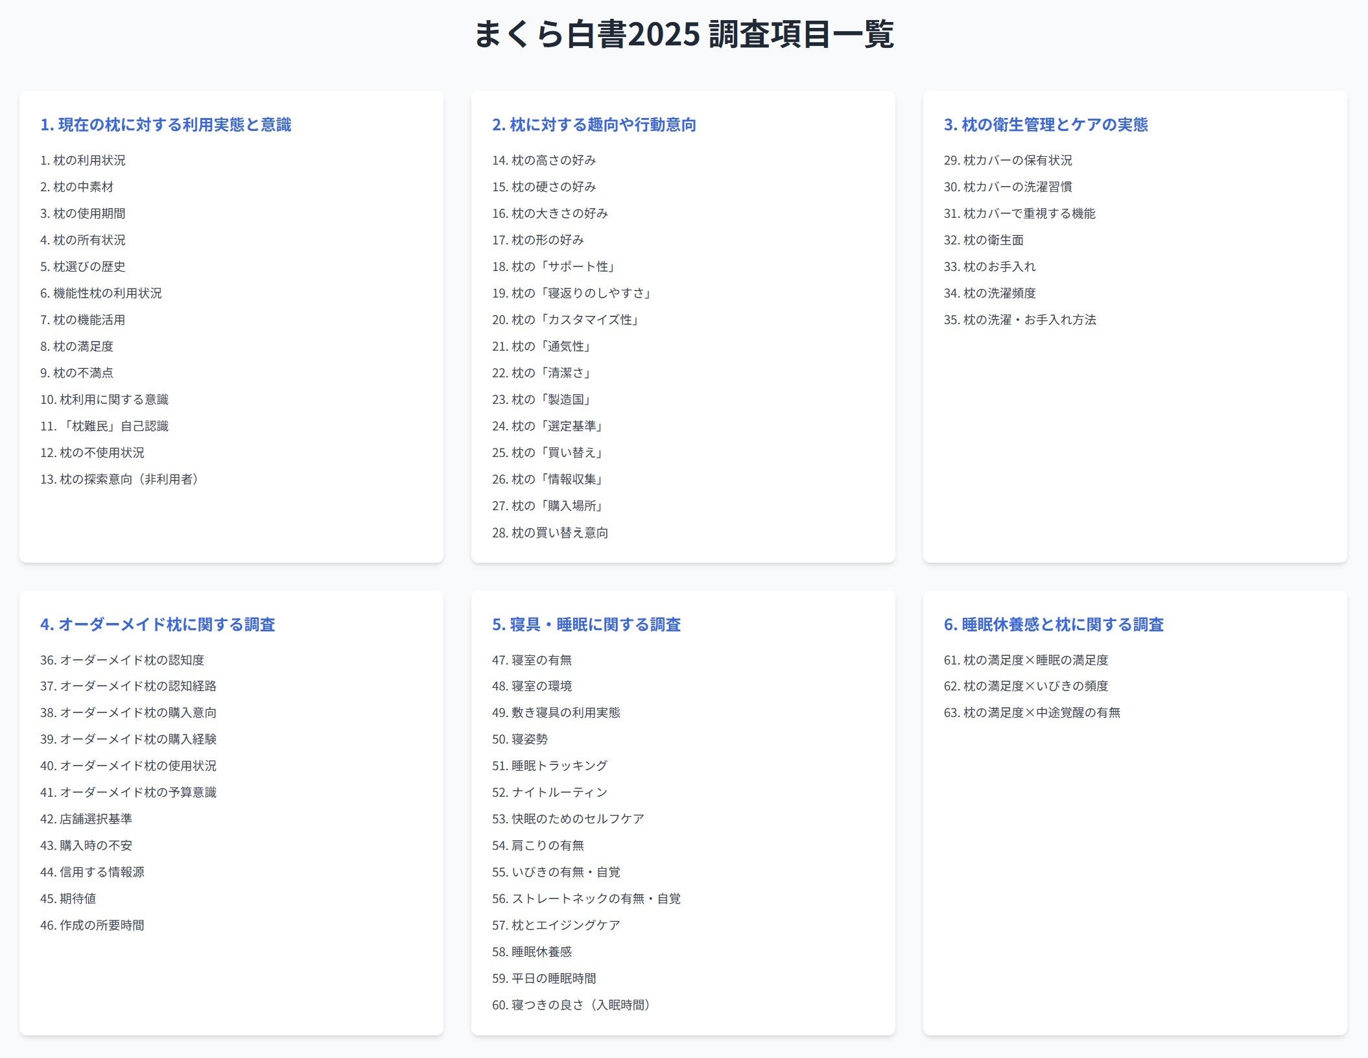Select heading 3. 枕の衛生管理とケアの実態
Screen dimensions: 1368x1058
pos(1045,124)
